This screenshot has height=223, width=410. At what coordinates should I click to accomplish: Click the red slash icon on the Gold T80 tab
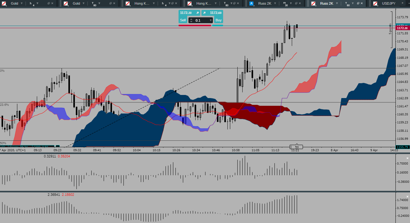(x=66, y=3)
